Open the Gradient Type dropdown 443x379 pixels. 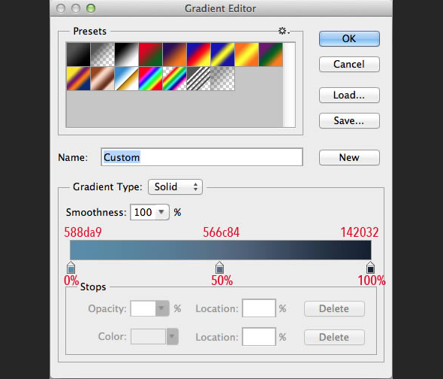point(175,186)
